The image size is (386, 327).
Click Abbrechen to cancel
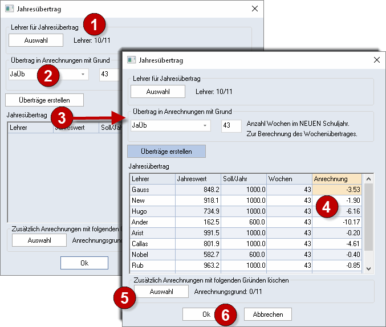tap(268, 314)
